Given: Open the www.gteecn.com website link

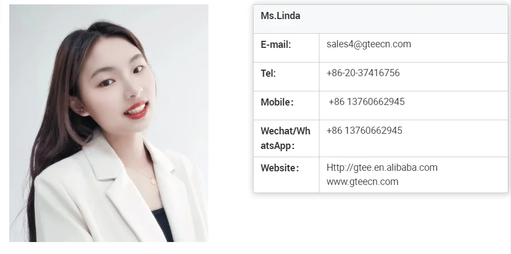Looking at the screenshot, I should click(x=362, y=182).
